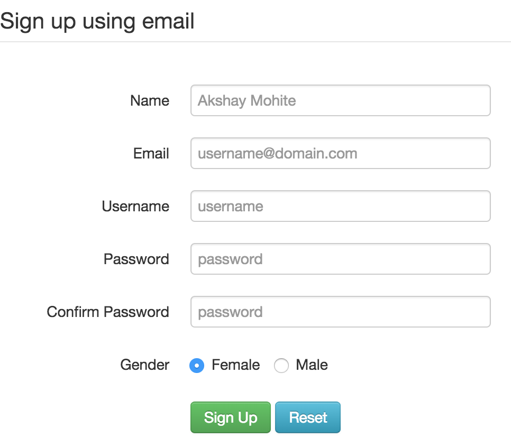This screenshot has width=511, height=448.
Task: Select the Female radio button
Action: (197, 366)
